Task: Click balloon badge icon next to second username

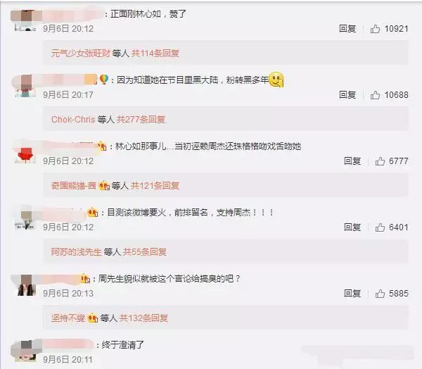Action: 104,80
